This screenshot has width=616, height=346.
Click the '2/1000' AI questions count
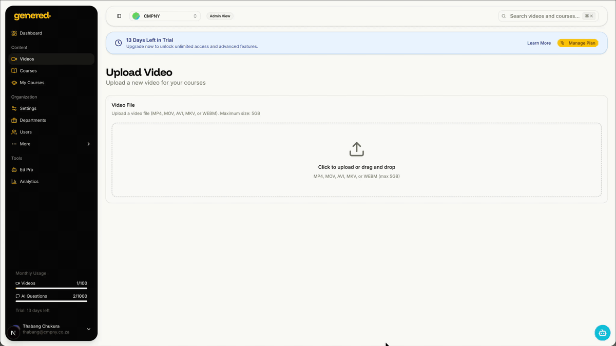(80, 296)
